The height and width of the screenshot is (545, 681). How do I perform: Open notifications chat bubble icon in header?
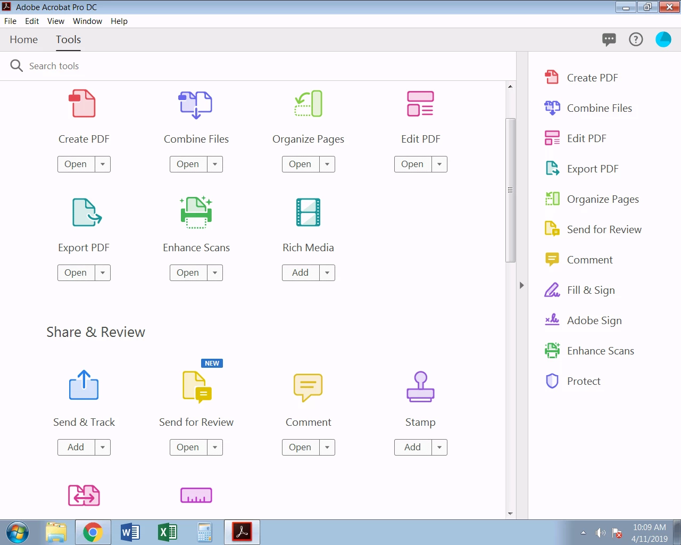coord(609,39)
